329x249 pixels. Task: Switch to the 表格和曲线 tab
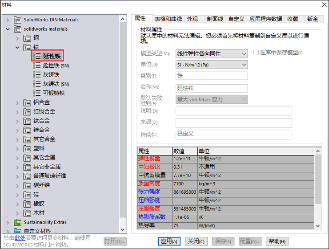(168, 19)
